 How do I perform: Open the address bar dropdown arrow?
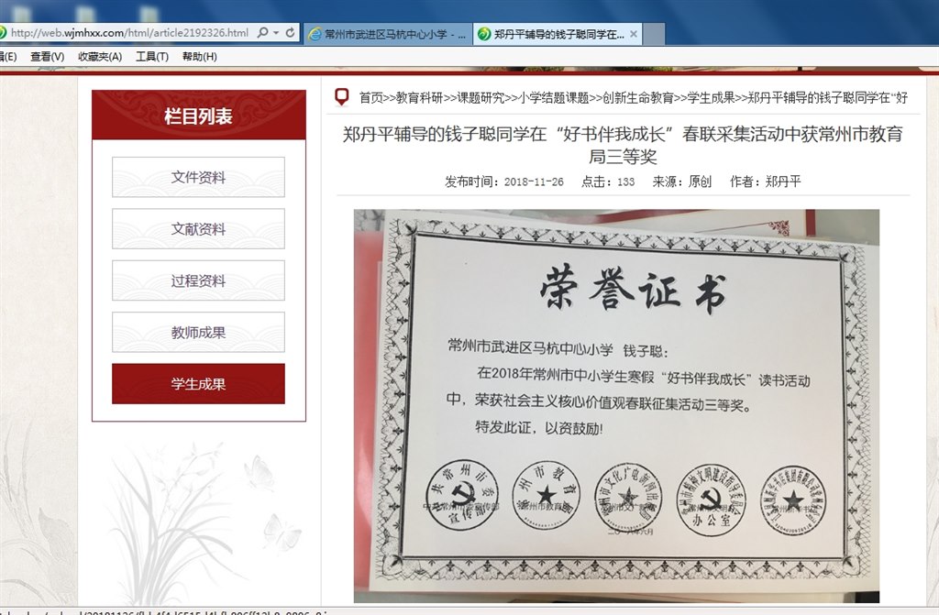[276, 33]
